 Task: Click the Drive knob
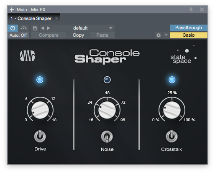[40, 110]
